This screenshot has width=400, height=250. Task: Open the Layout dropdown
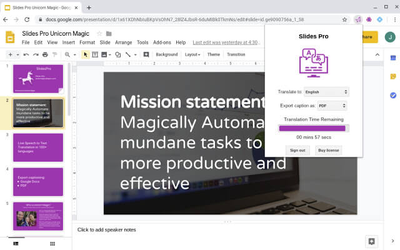[192, 54]
